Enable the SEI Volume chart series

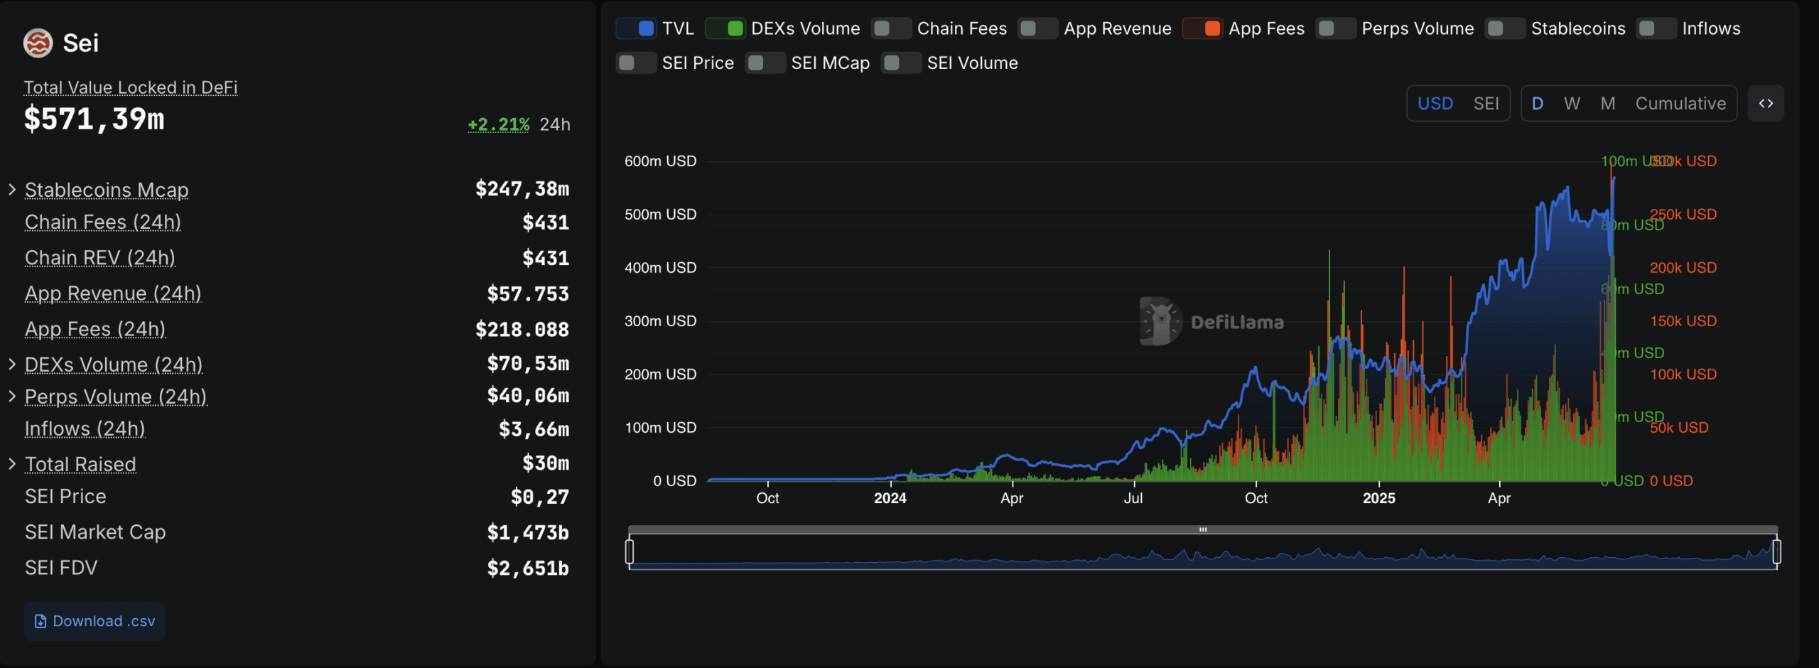901,63
